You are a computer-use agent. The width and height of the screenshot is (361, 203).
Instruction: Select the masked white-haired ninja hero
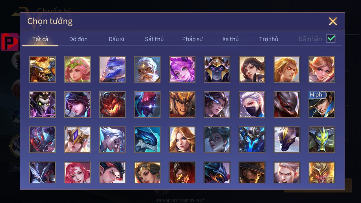[x=252, y=104]
